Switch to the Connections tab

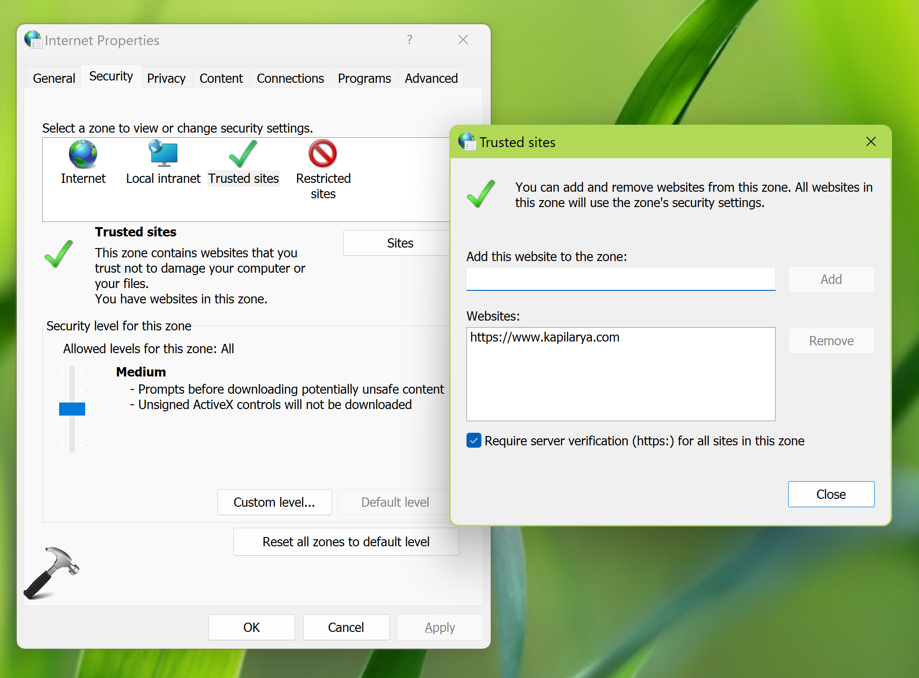290,78
